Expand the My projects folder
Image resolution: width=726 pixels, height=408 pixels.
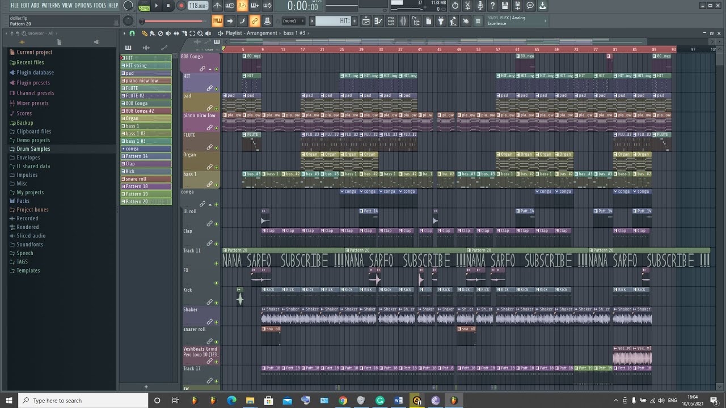tap(30, 192)
